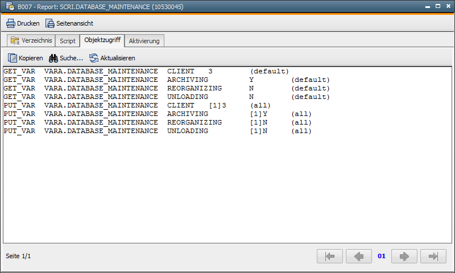Click GET_VAR REORGANIZING N (default) line
The height and width of the screenshot is (273, 455).
coord(167,88)
